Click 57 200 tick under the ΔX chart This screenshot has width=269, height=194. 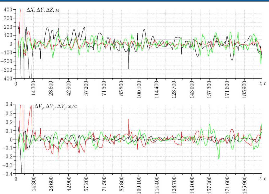(x=86, y=88)
